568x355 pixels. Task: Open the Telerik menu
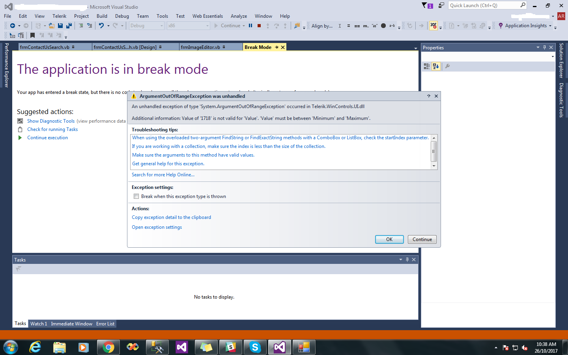pos(60,16)
